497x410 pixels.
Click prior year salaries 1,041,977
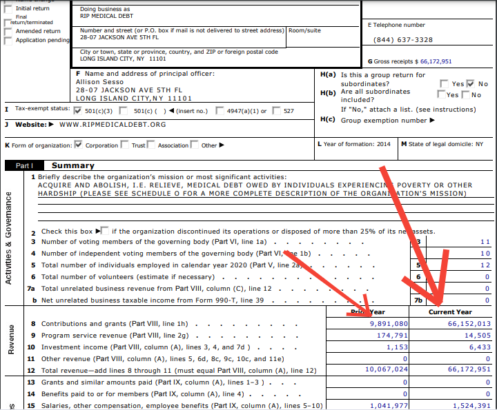(389, 406)
